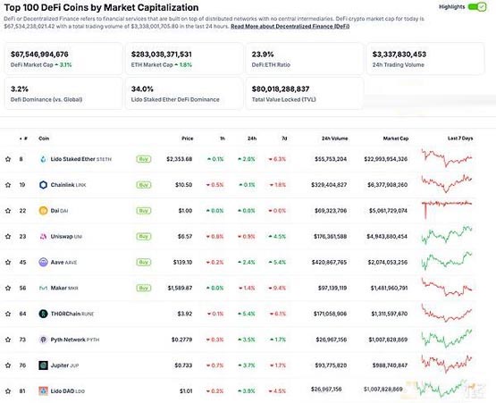Star the Dai row
The height and width of the screenshot is (403, 496).
8,211
